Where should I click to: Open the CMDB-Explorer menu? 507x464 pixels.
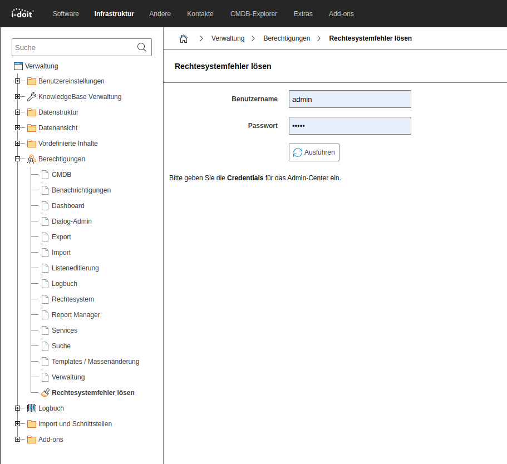coord(253,14)
